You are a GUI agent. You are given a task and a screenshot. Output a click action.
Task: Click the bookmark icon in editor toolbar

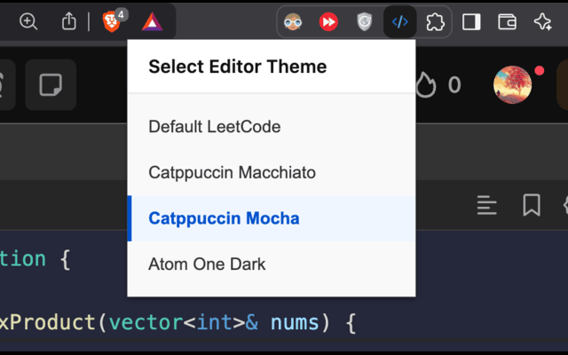532,205
